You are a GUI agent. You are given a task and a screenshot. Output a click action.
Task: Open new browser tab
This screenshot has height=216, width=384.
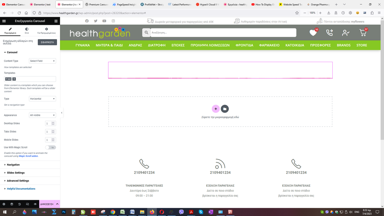[x=336, y=4]
